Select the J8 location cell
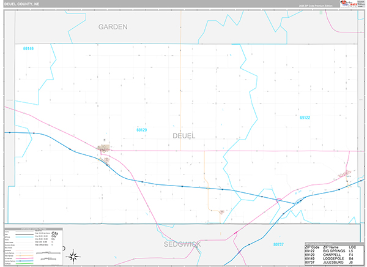This screenshot has width=367, height=267. (350, 262)
